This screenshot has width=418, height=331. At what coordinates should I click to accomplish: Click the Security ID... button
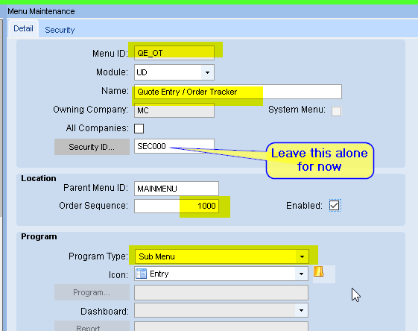click(x=92, y=147)
